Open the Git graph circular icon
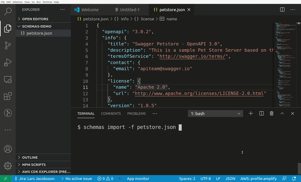 [8, 113]
